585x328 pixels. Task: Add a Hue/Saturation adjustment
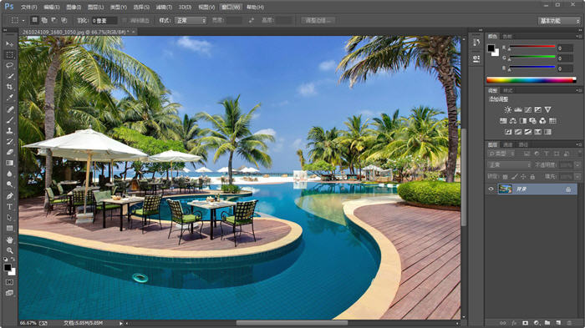[x=503, y=121]
